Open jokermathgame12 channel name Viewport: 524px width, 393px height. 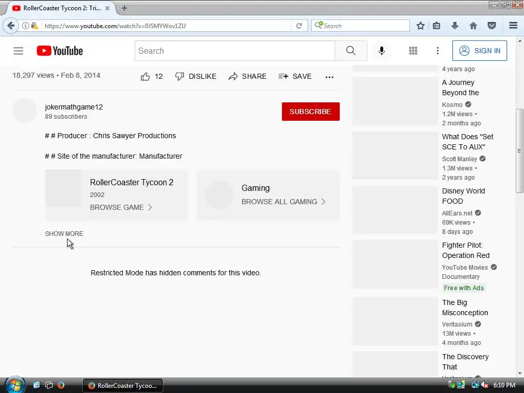pos(74,107)
